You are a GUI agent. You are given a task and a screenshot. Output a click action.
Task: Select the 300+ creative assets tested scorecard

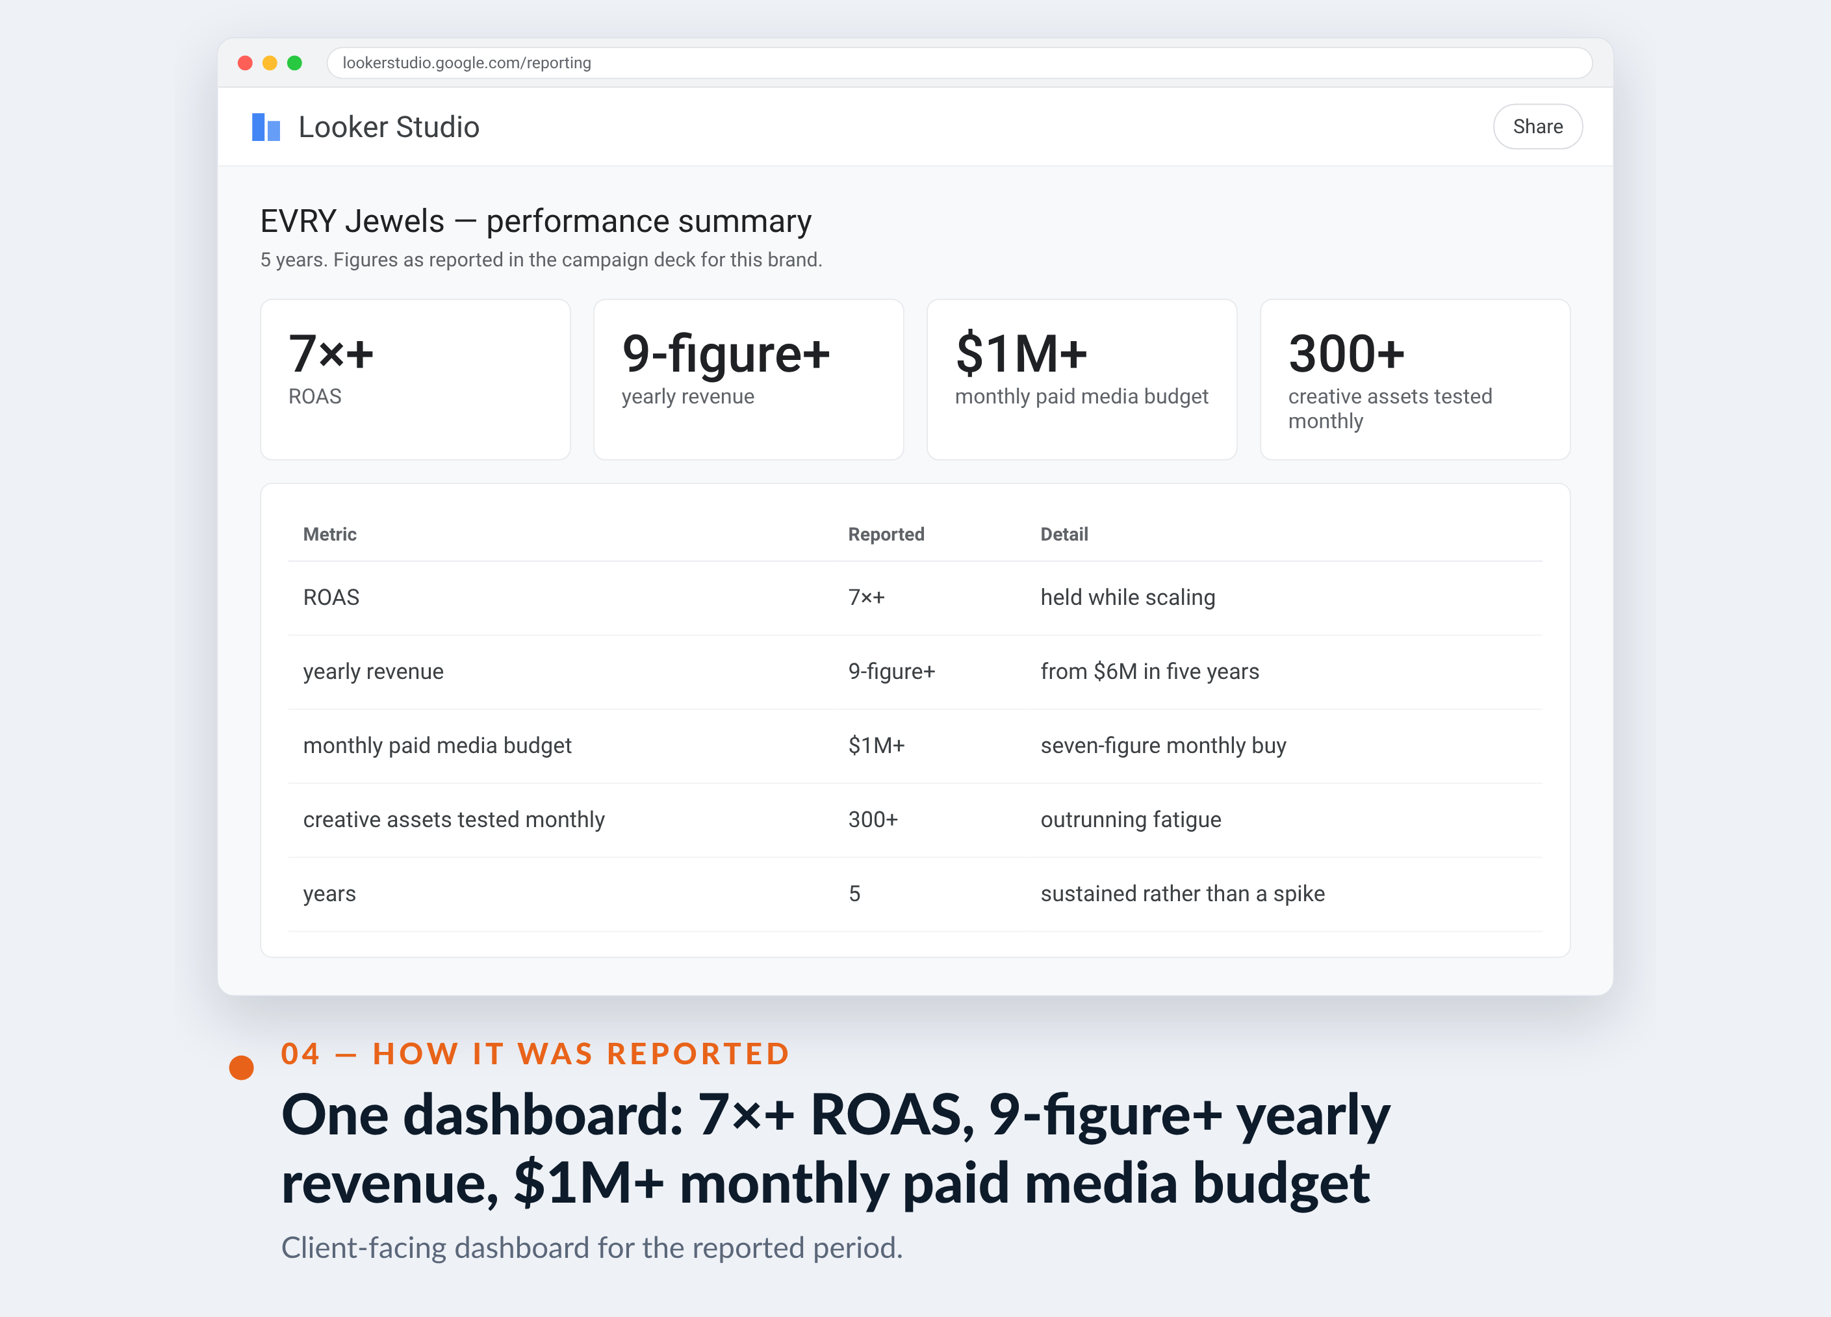click(x=1415, y=379)
